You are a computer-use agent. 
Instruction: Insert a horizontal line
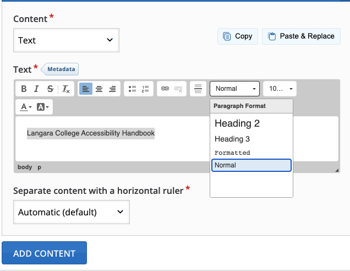pyautogui.click(x=198, y=89)
